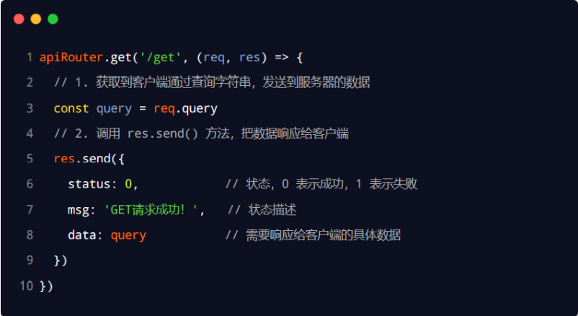Click the 'GET请求成功!' string

click(x=151, y=210)
